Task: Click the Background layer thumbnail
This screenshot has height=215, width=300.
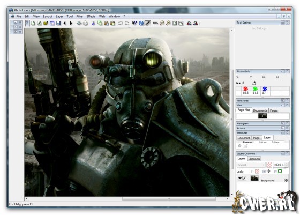Action: (x=254, y=178)
